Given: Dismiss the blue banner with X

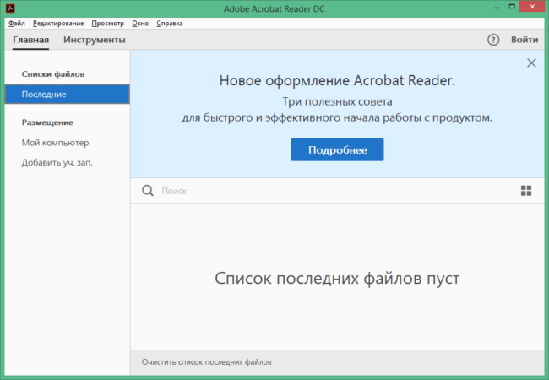Looking at the screenshot, I should pyautogui.click(x=531, y=63).
